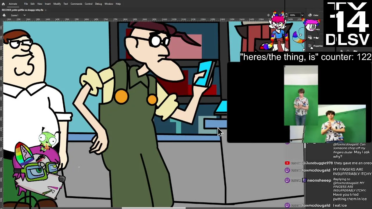Open the Commands menu
This screenshot has height=209, width=372.
76,4
